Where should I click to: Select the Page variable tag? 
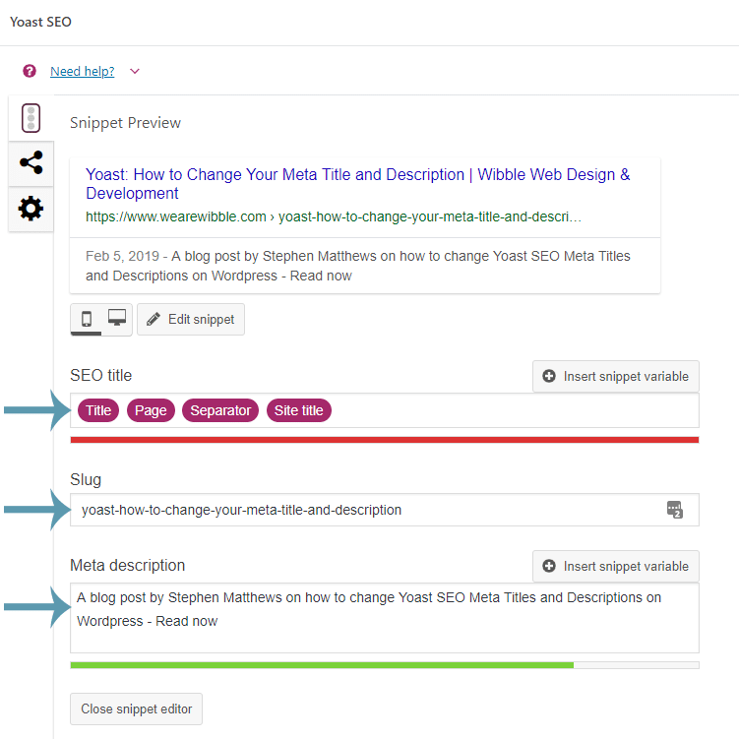[x=151, y=410]
